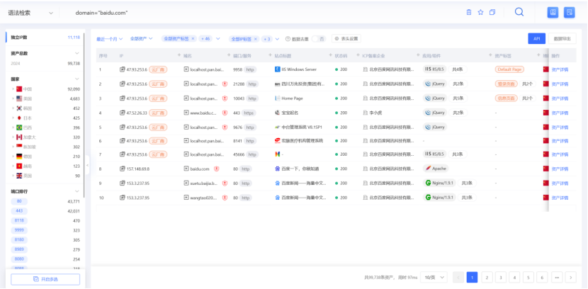Click the plus icon before the 域名 column header
This screenshot has height=289, width=588.
179,55
